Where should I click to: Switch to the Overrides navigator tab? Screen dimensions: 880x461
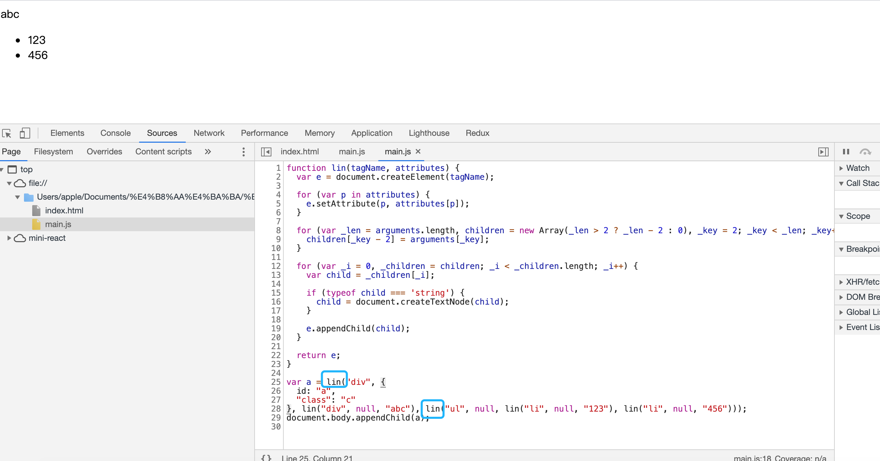[104, 152]
